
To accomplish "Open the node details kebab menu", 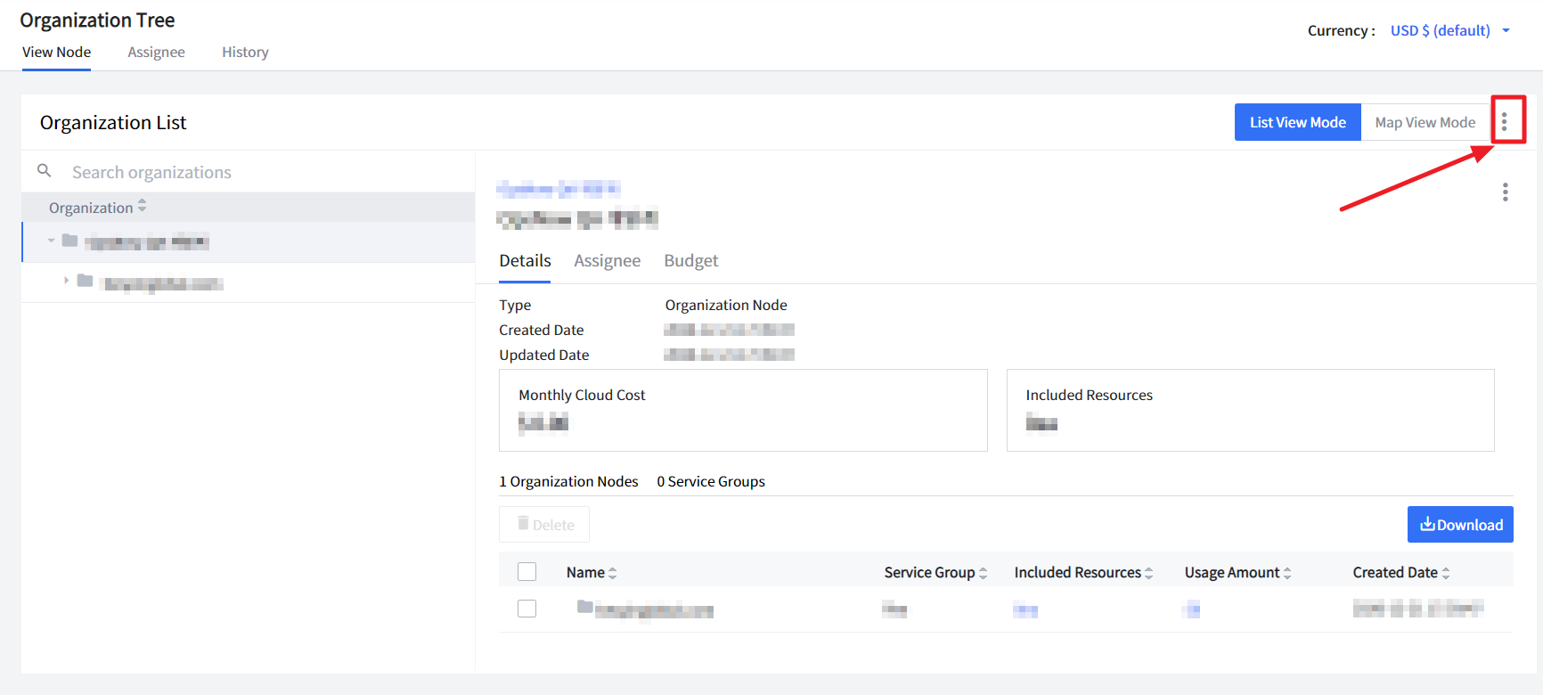I will [1505, 192].
